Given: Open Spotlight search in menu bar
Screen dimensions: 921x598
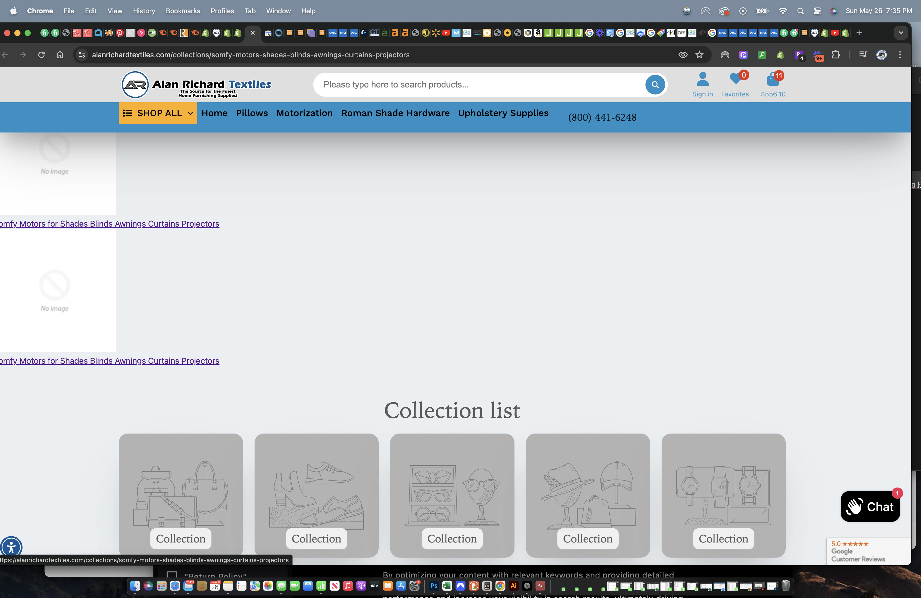Looking at the screenshot, I should click(x=800, y=11).
